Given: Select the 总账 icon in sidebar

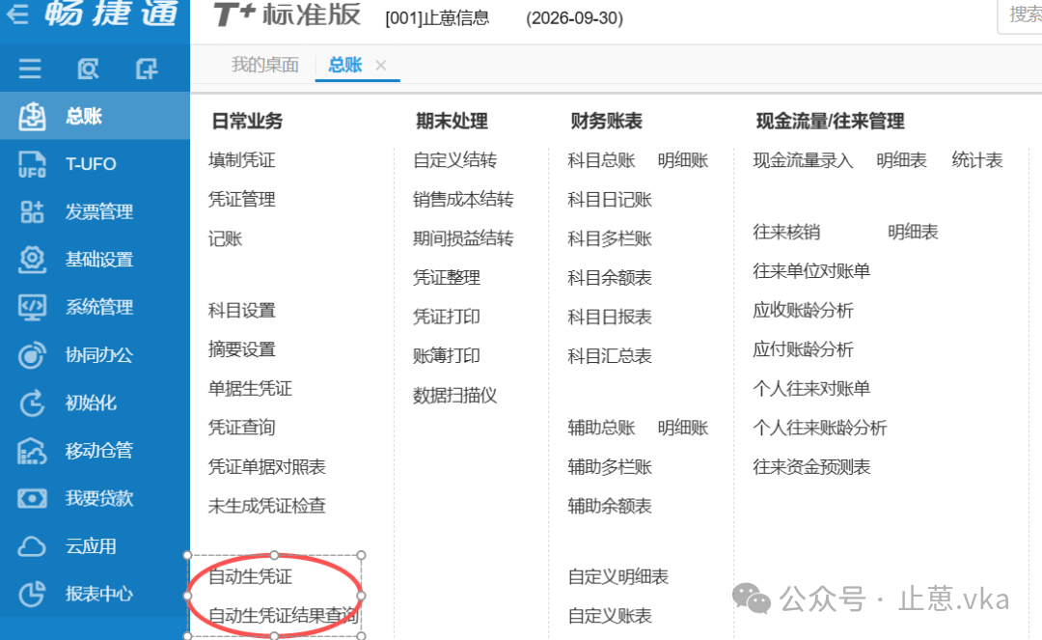Looking at the screenshot, I should [32, 116].
